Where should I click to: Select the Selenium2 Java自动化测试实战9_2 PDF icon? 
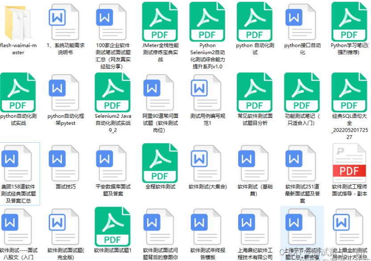(113, 92)
